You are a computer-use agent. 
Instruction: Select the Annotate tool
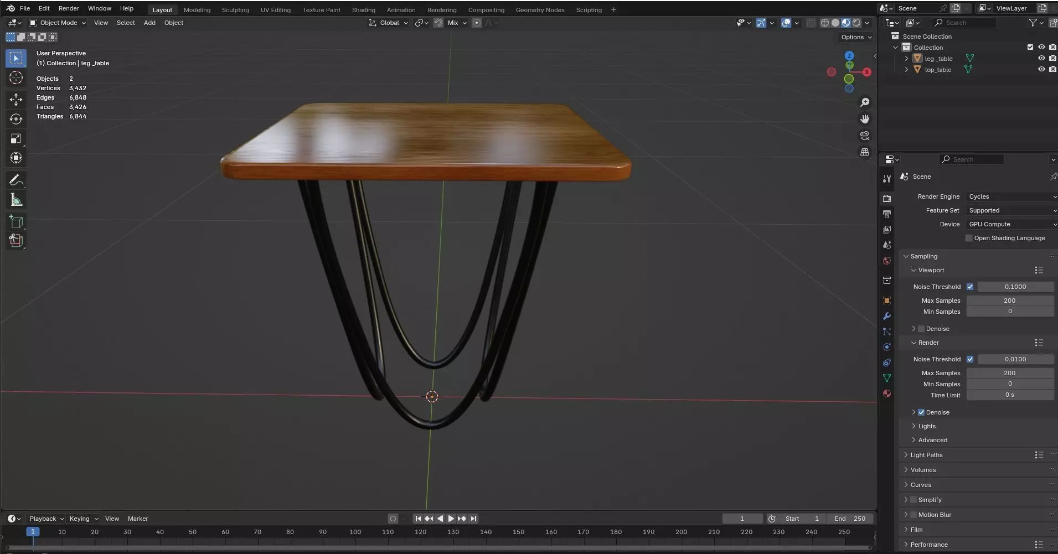(16, 180)
